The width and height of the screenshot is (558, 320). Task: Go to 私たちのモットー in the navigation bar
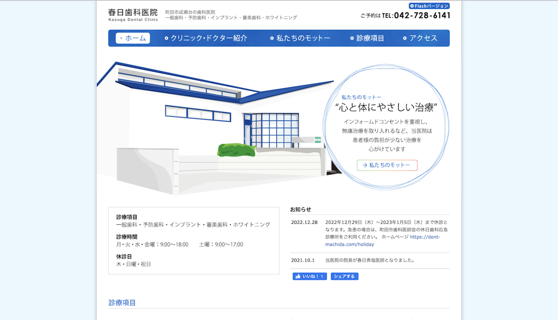tap(300, 38)
